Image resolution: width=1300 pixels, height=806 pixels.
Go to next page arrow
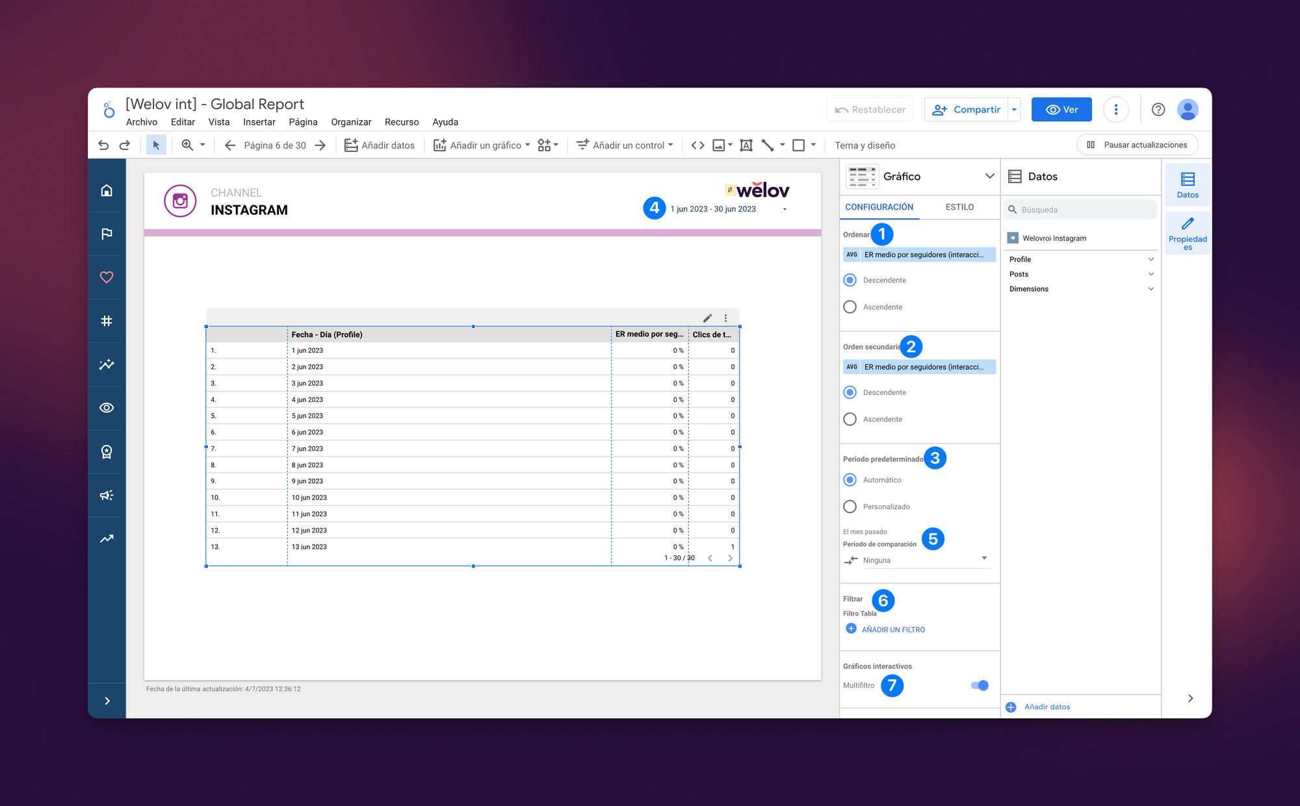point(320,145)
